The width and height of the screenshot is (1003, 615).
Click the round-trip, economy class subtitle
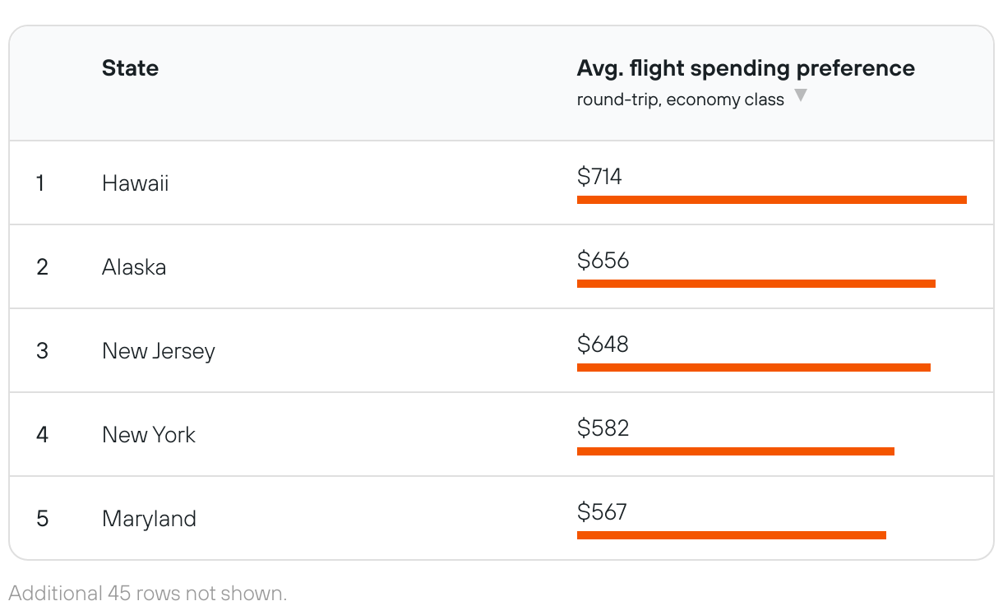pyautogui.click(x=680, y=99)
